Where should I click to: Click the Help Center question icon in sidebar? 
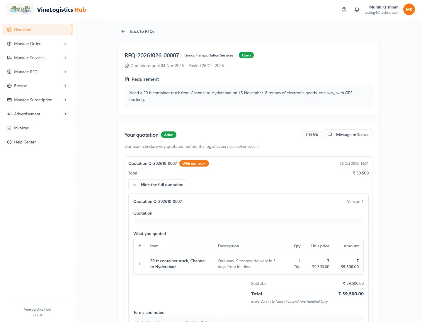9,142
